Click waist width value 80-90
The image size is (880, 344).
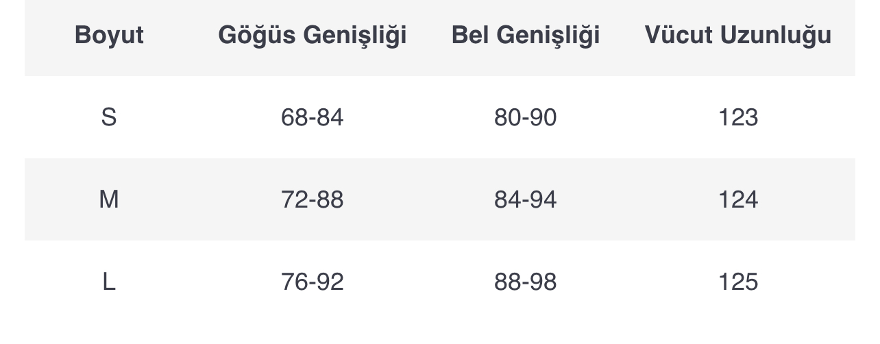(526, 117)
